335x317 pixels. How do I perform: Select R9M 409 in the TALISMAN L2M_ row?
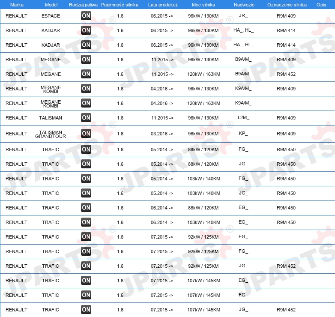tap(286, 118)
